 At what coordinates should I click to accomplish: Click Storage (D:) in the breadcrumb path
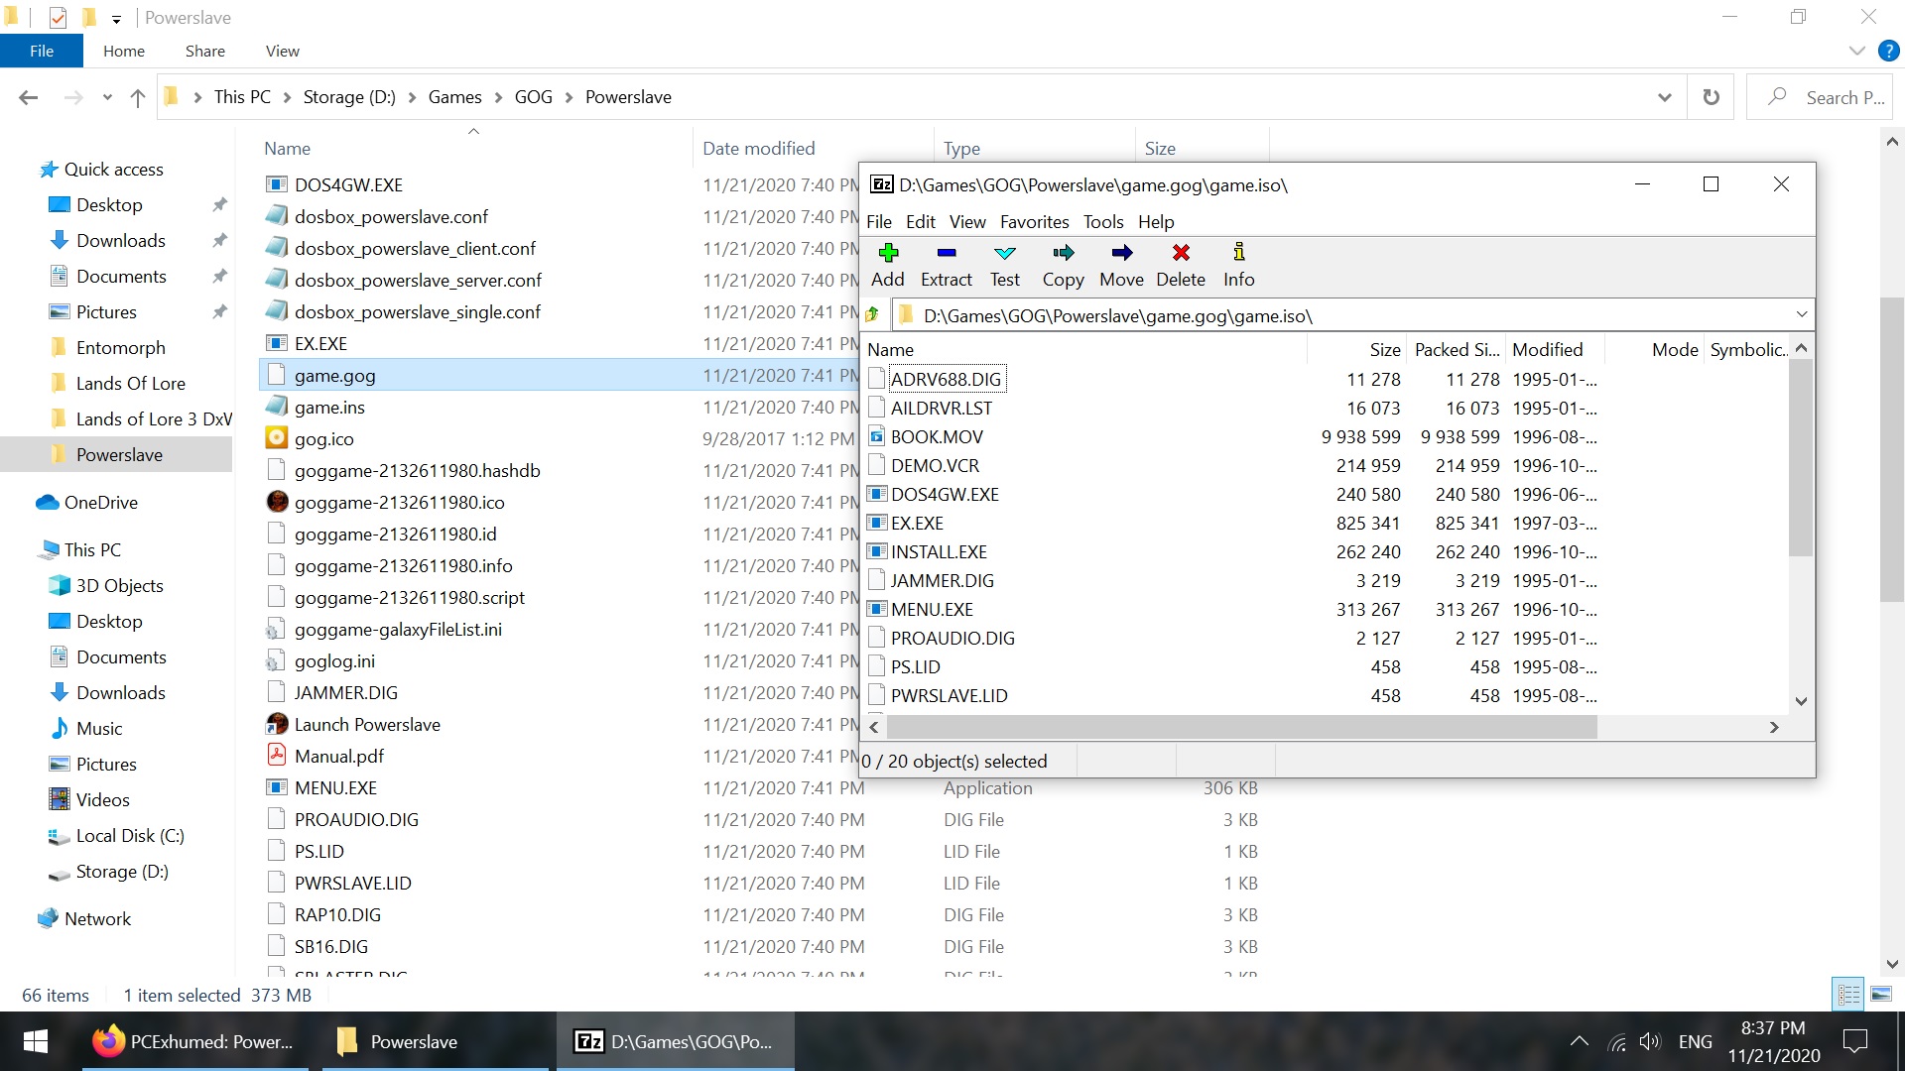(349, 97)
